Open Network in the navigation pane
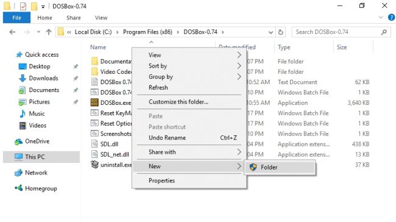The height and width of the screenshot is (222, 396). (x=36, y=173)
